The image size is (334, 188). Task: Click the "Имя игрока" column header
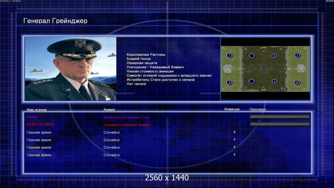pos(37,110)
